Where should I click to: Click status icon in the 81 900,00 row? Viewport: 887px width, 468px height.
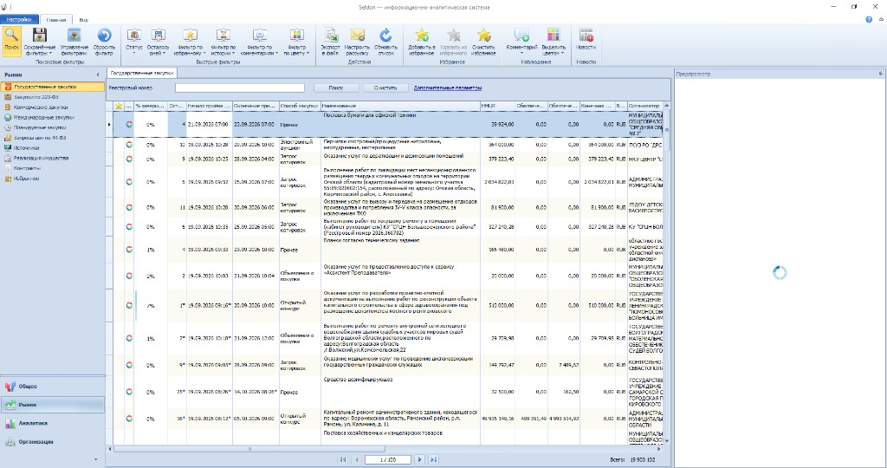pos(129,208)
